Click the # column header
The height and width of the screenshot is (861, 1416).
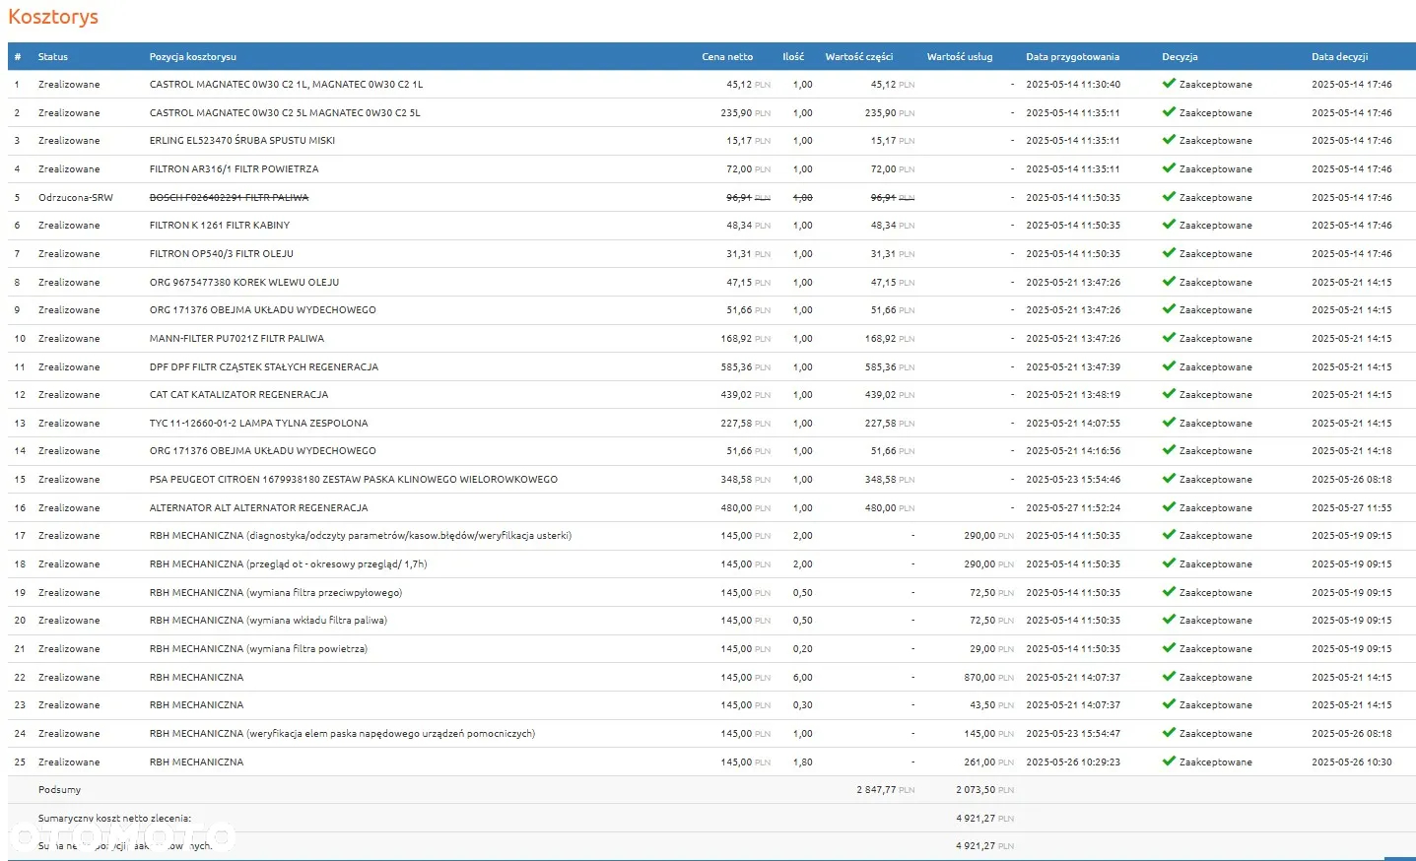click(17, 56)
